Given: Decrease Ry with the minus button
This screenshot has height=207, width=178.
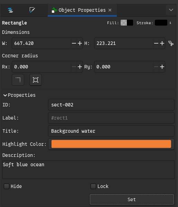Looking at the screenshot, I should (x=156, y=67).
